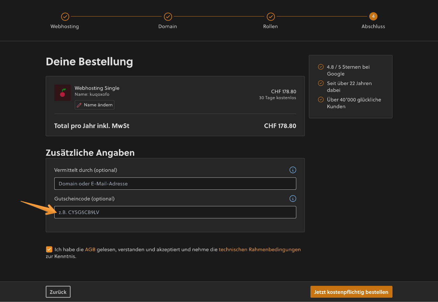Click Name ändern button
The height and width of the screenshot is (302, 438).
point(94,105)
